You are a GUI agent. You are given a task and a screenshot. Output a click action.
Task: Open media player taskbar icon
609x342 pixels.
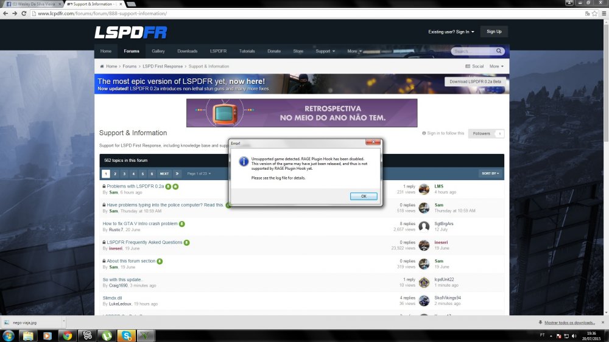[48, 336]
